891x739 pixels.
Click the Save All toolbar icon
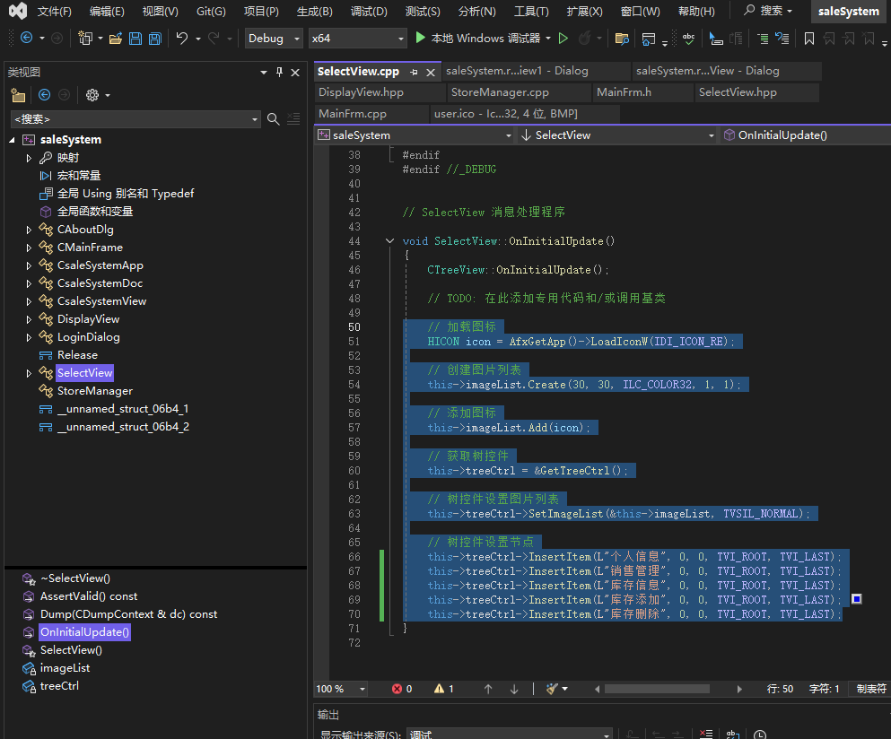tap(154, 39)
